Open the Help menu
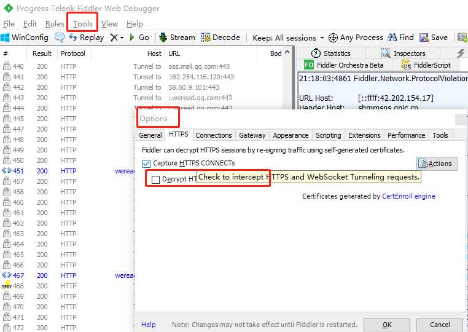468x332 pixels. 135,24
